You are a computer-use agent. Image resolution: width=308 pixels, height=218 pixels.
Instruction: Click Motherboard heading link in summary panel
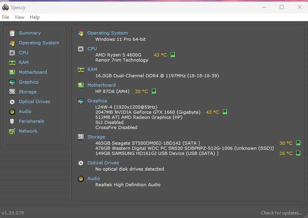point(102,85)
